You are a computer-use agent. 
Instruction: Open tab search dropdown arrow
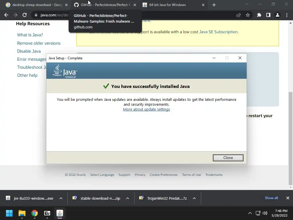point(247,4)
